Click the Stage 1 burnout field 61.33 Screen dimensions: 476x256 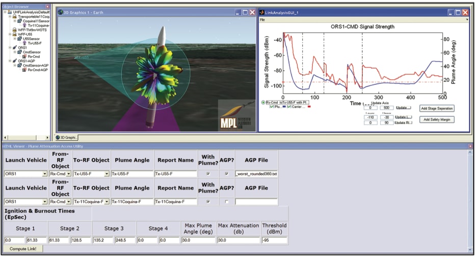pos(36,240)
